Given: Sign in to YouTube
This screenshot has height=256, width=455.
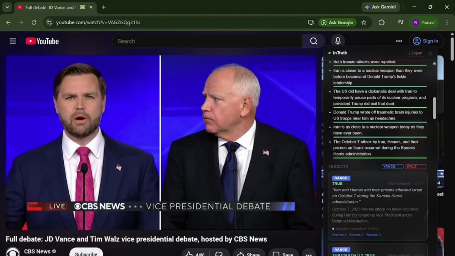Looking at the screenshot, I should (x=426, y=41).
